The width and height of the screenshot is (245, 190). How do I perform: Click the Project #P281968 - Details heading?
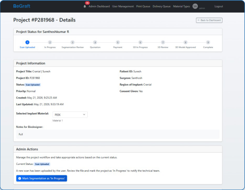[x=44, y=20]
